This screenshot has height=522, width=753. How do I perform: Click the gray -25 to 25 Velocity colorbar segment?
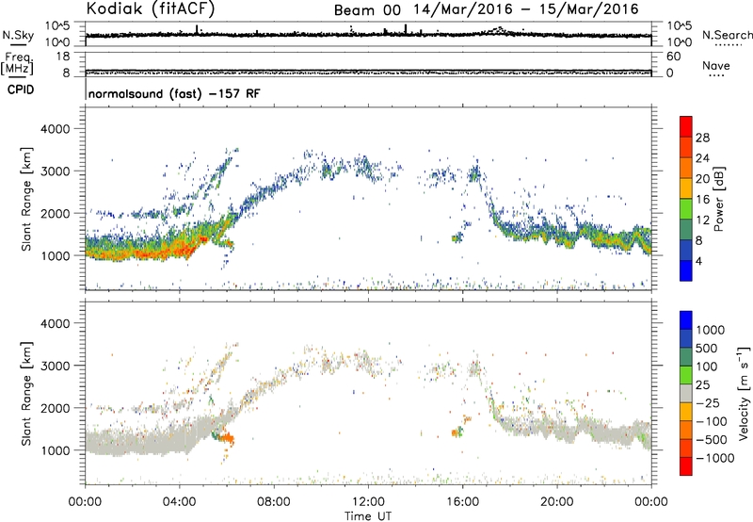(686, 394)
